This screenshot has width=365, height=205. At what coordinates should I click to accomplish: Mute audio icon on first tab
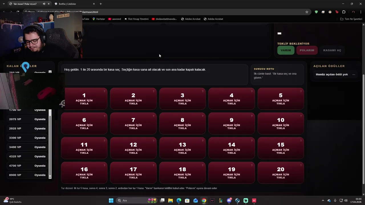44,4
